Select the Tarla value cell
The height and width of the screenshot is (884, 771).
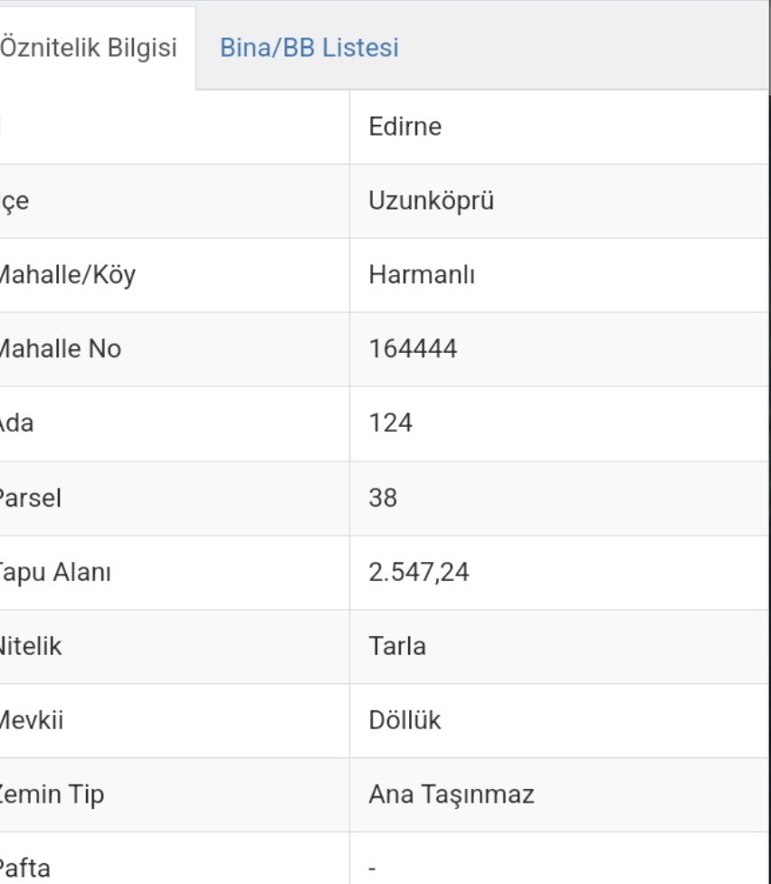click(397, 646)
